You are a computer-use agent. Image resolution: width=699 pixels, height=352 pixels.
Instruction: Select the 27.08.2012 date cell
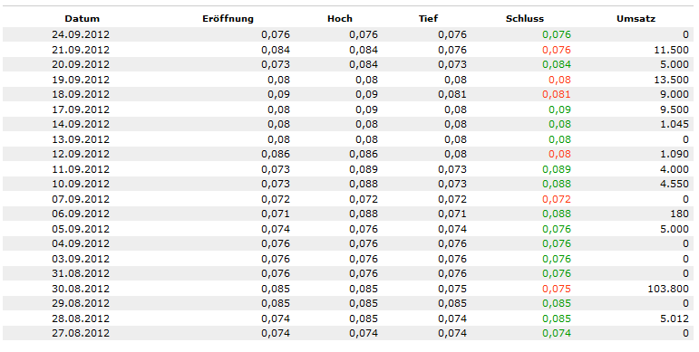coord(81,333)
